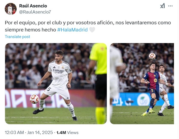Click the 1.4M Views count
The width and height of the screenshot is (179, 139).
[x=67, y=132]
